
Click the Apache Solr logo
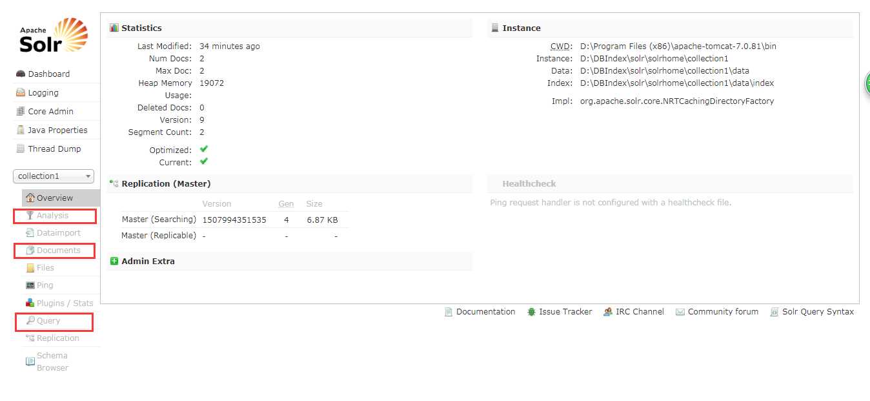coord(54,36)
